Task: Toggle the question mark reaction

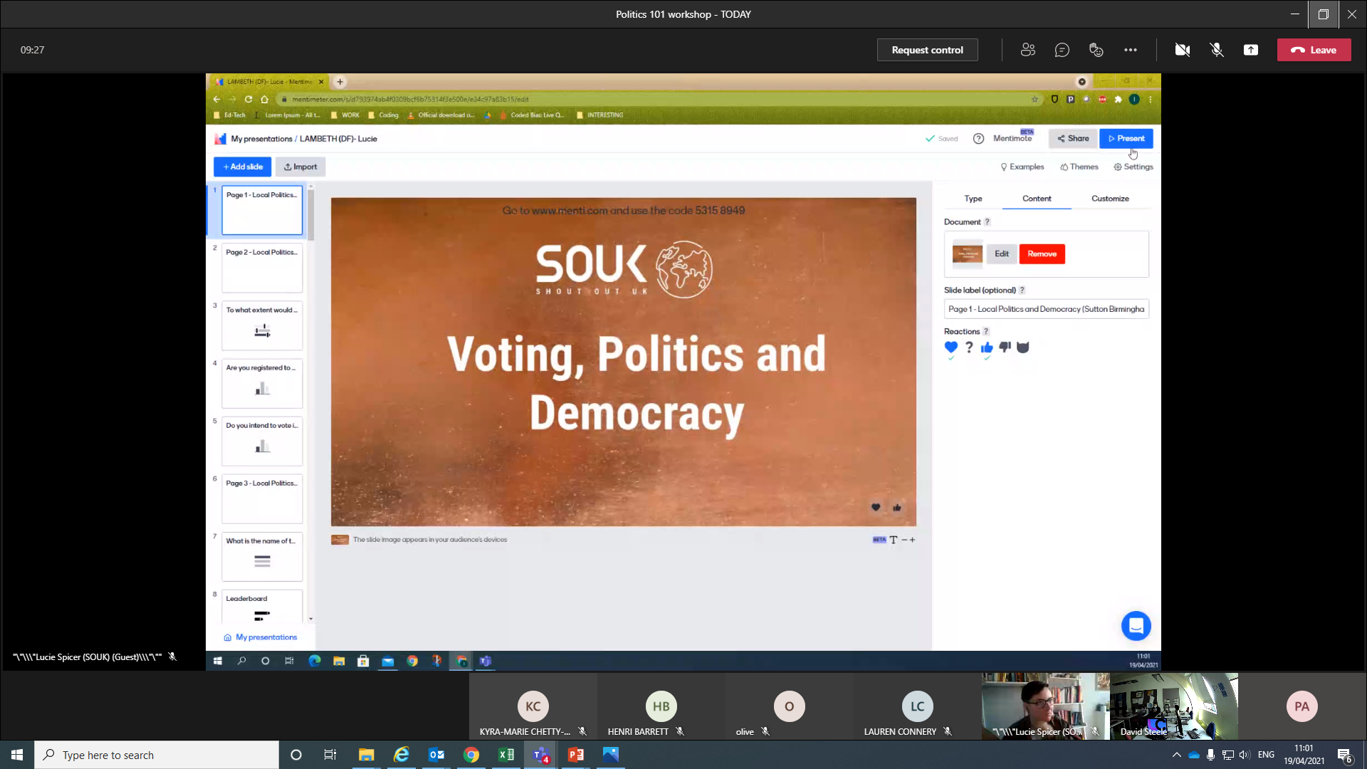Action: (x=968, y=347)
